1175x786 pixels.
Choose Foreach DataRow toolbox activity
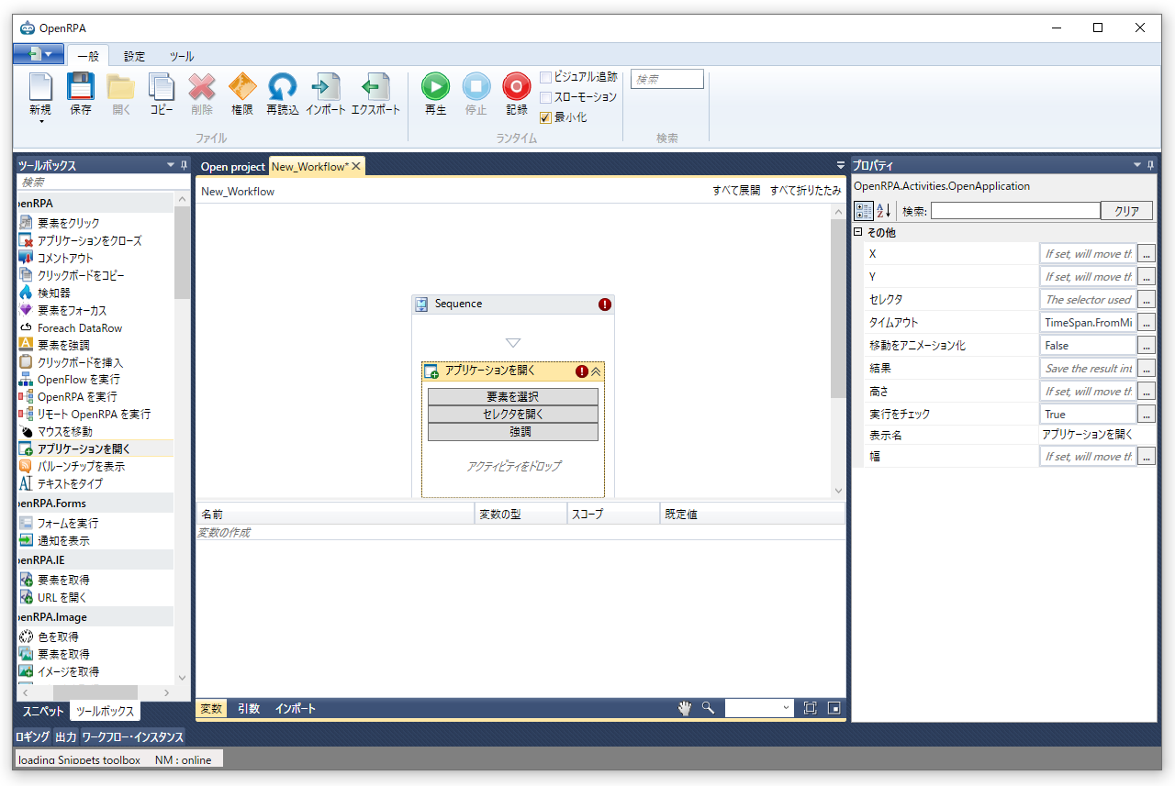tap(80, 327)
